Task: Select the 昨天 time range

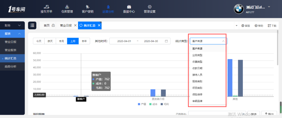Action: pyautogui.click(x=50, y=41)
